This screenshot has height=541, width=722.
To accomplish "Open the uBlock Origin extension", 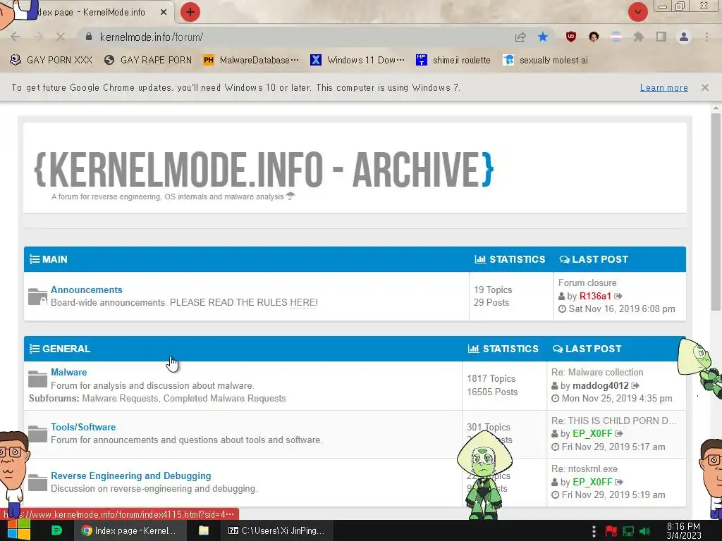I will point(571,37).
